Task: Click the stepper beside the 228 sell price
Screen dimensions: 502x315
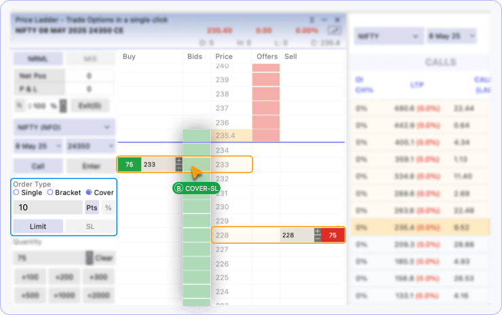Action: click(x=317, y=235)
